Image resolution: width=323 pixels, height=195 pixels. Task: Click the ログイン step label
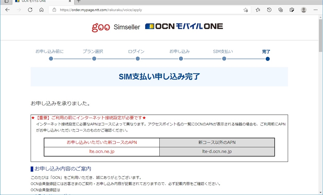pyautogui.click(x=136, y=51)
